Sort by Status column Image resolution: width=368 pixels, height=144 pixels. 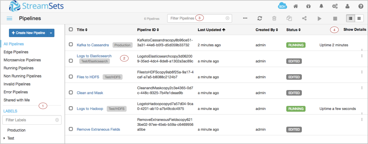tap(293, 30)
